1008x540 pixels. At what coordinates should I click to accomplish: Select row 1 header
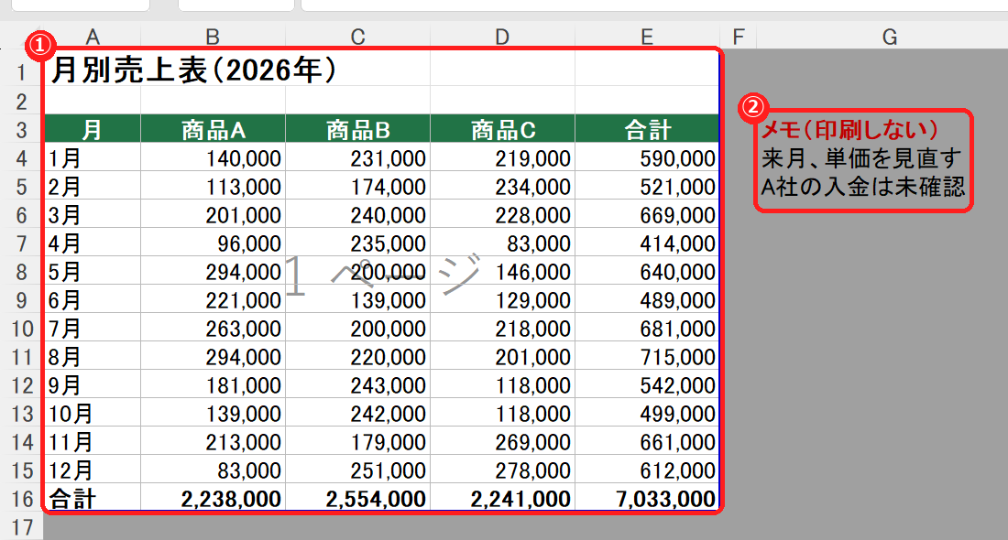point(21,72)
